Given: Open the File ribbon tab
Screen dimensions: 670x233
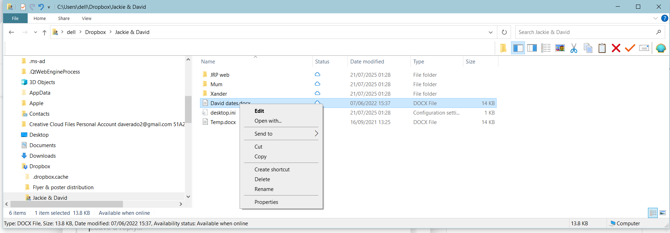Looking at the screenshot, I should tap(15, 18).
